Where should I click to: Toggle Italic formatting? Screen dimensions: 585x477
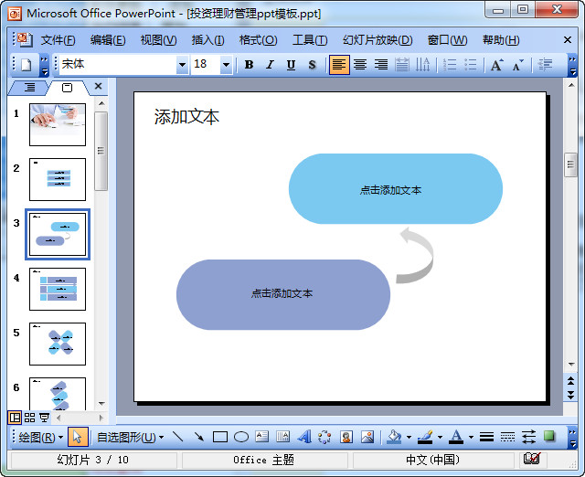[x=271, y=65]
